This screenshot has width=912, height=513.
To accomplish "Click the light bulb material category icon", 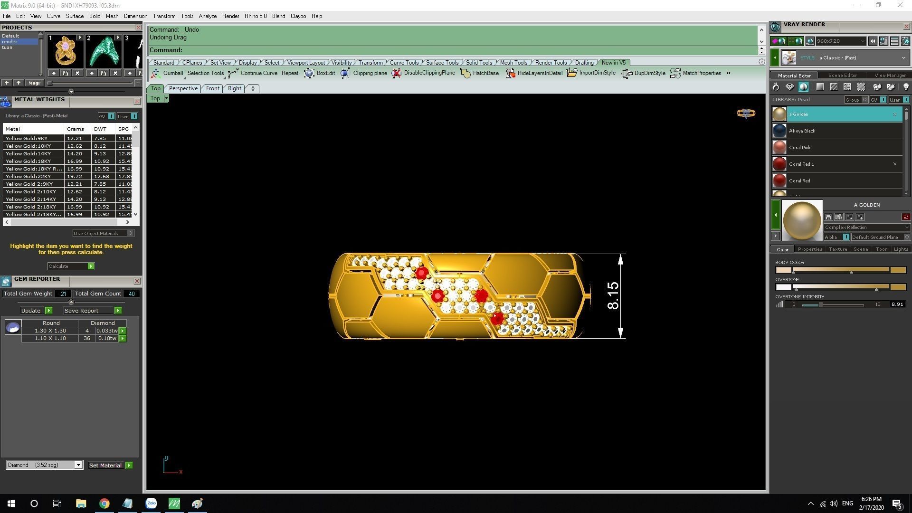I will pyautogui.click(x=906, y=87).
